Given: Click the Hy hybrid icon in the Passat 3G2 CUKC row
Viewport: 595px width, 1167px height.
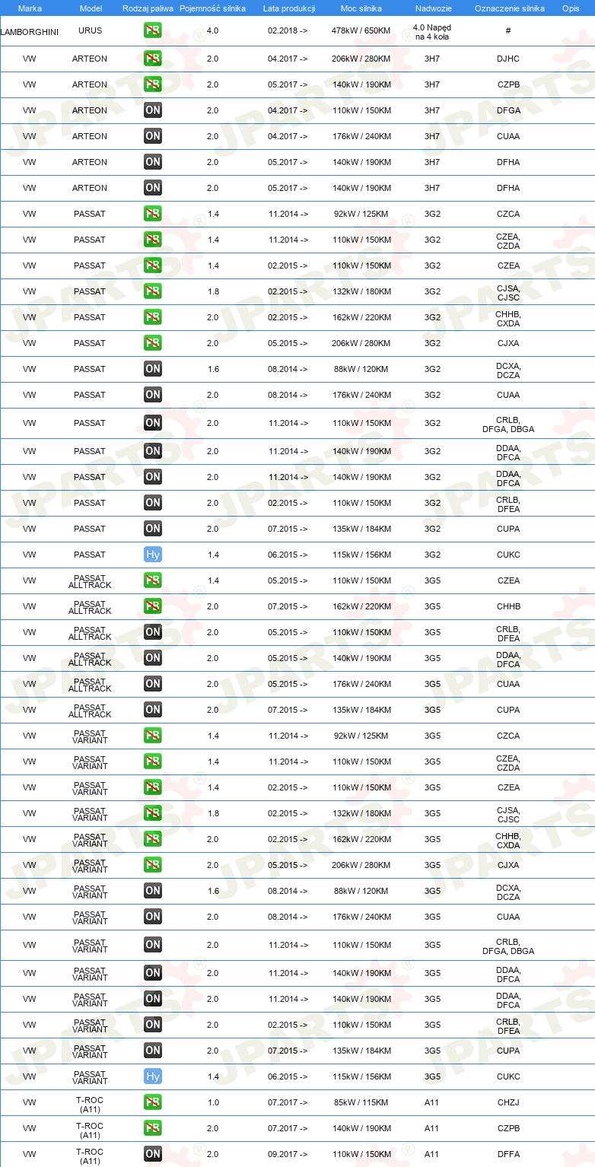Looking at the screenshot, I should (x=153, y=555).
